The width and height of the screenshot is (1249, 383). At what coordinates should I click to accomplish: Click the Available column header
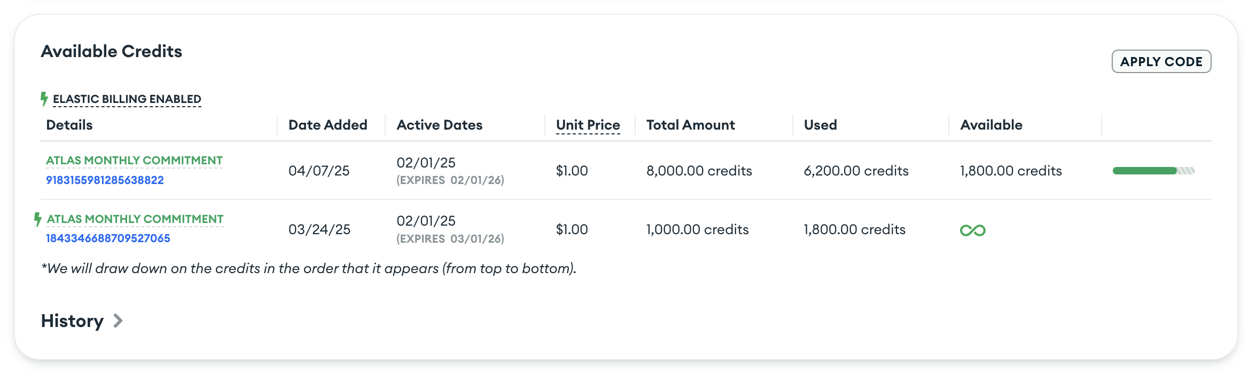point(991,124)
